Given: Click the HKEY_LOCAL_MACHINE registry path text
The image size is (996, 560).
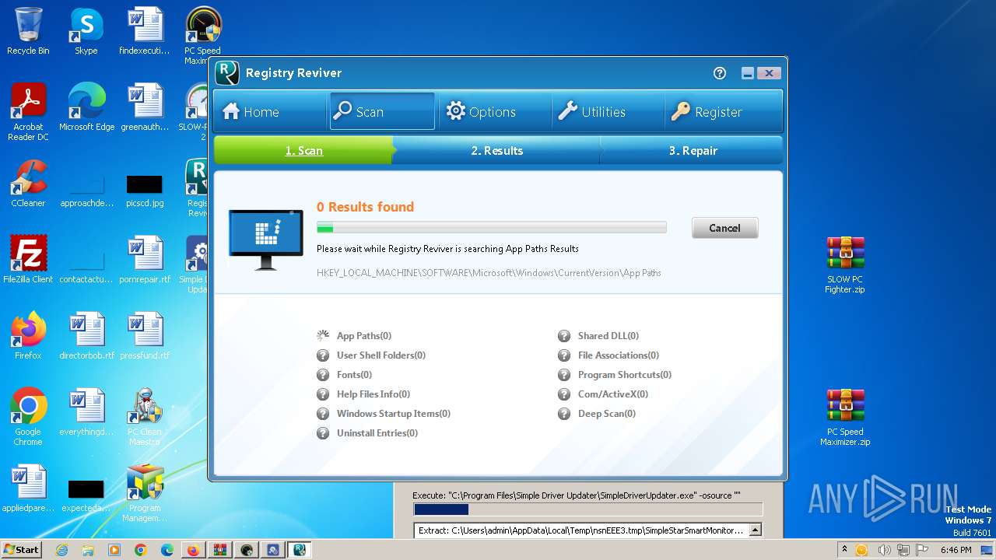Looking at the screenshot, I should coord(489,273).
